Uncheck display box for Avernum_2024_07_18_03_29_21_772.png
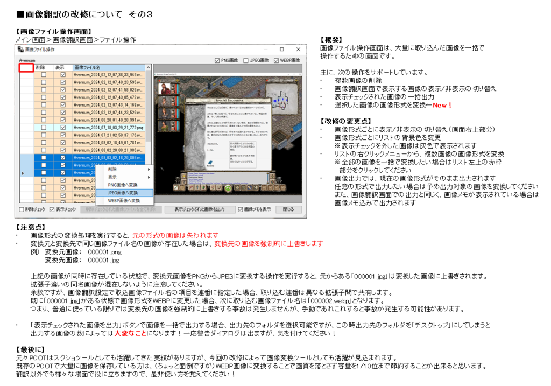This screenshot has width=551, height=386. pos(63,128)
